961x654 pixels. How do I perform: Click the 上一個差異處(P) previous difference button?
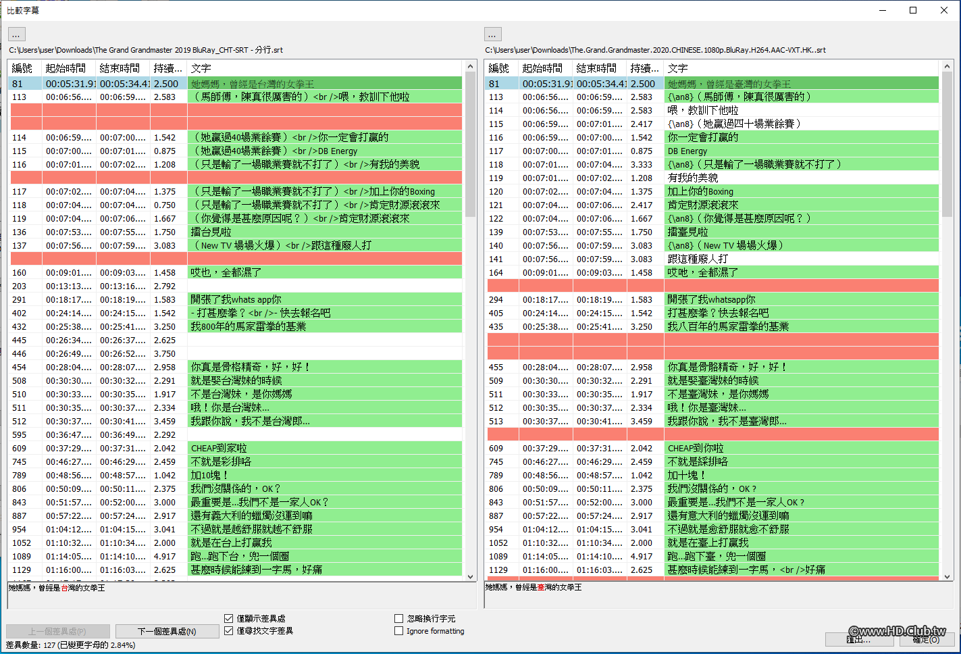pyautogui.click(x=58, y=631)
